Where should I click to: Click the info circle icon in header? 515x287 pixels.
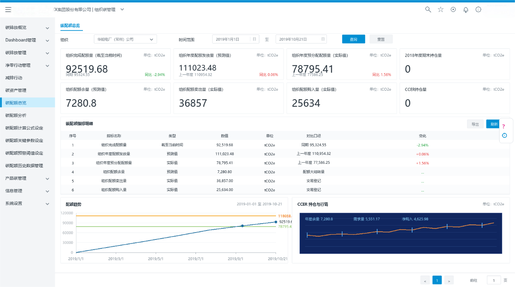(x=478, y=9)
